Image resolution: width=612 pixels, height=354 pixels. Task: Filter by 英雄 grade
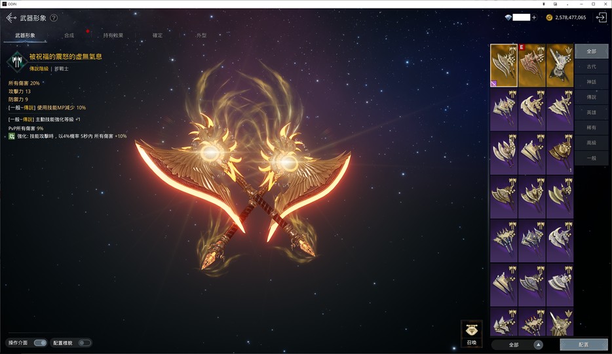point(591,112)
